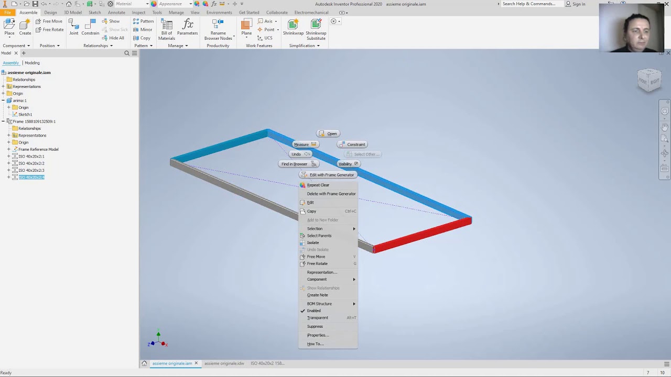The height and width of the screenshot is (377, 671).
Task: Select the Place component tool
Action: [9, 27]
